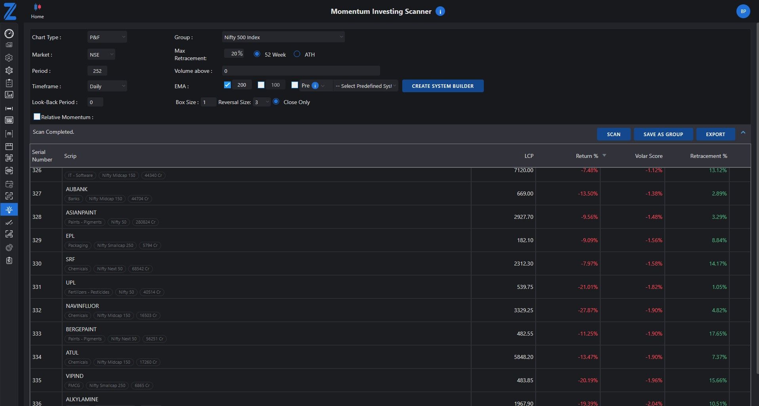Open the Market NSE dropdown
759x406 pixels.
(x=101, y=54)
